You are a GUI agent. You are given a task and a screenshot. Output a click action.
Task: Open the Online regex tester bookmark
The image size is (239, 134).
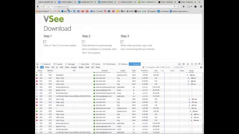[179, 11]
